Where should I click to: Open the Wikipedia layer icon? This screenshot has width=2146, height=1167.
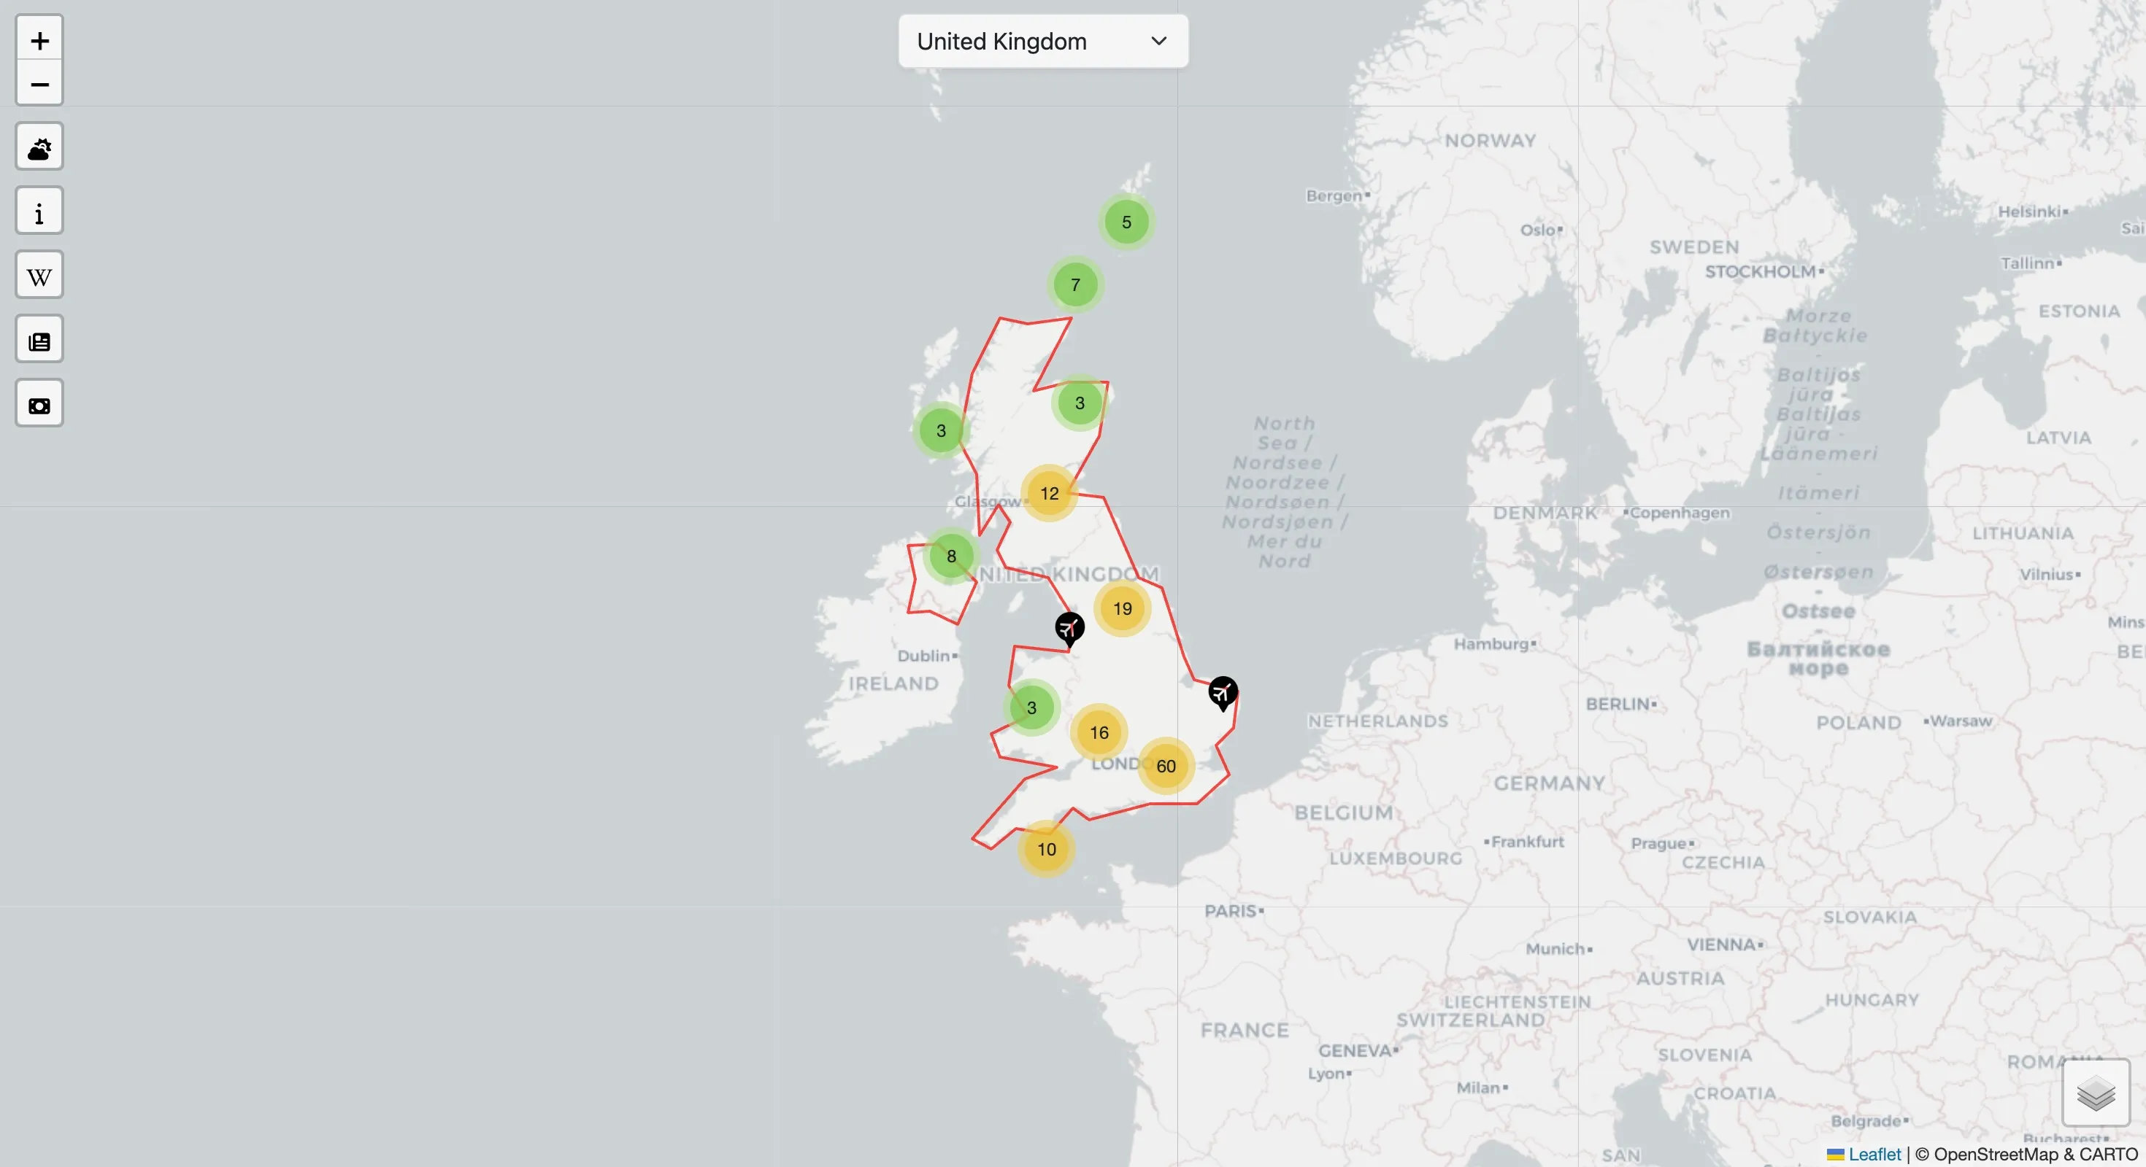pyautogui.click(x=38, y=275)
